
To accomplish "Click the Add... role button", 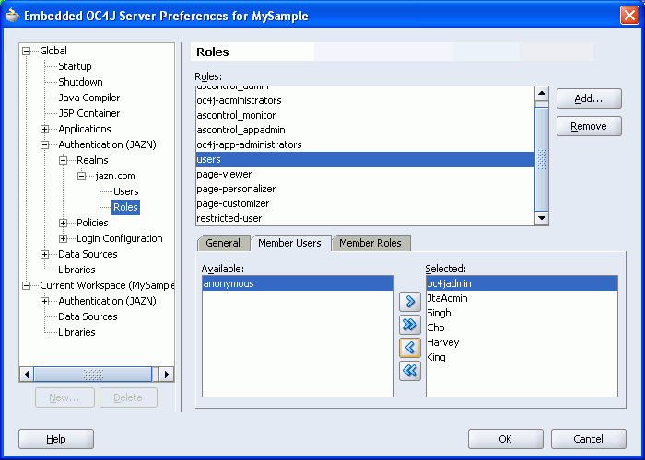I will point(589,98).
